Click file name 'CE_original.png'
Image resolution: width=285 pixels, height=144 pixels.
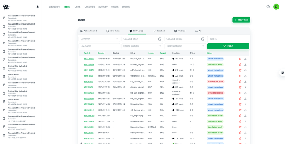click(137, 116)
